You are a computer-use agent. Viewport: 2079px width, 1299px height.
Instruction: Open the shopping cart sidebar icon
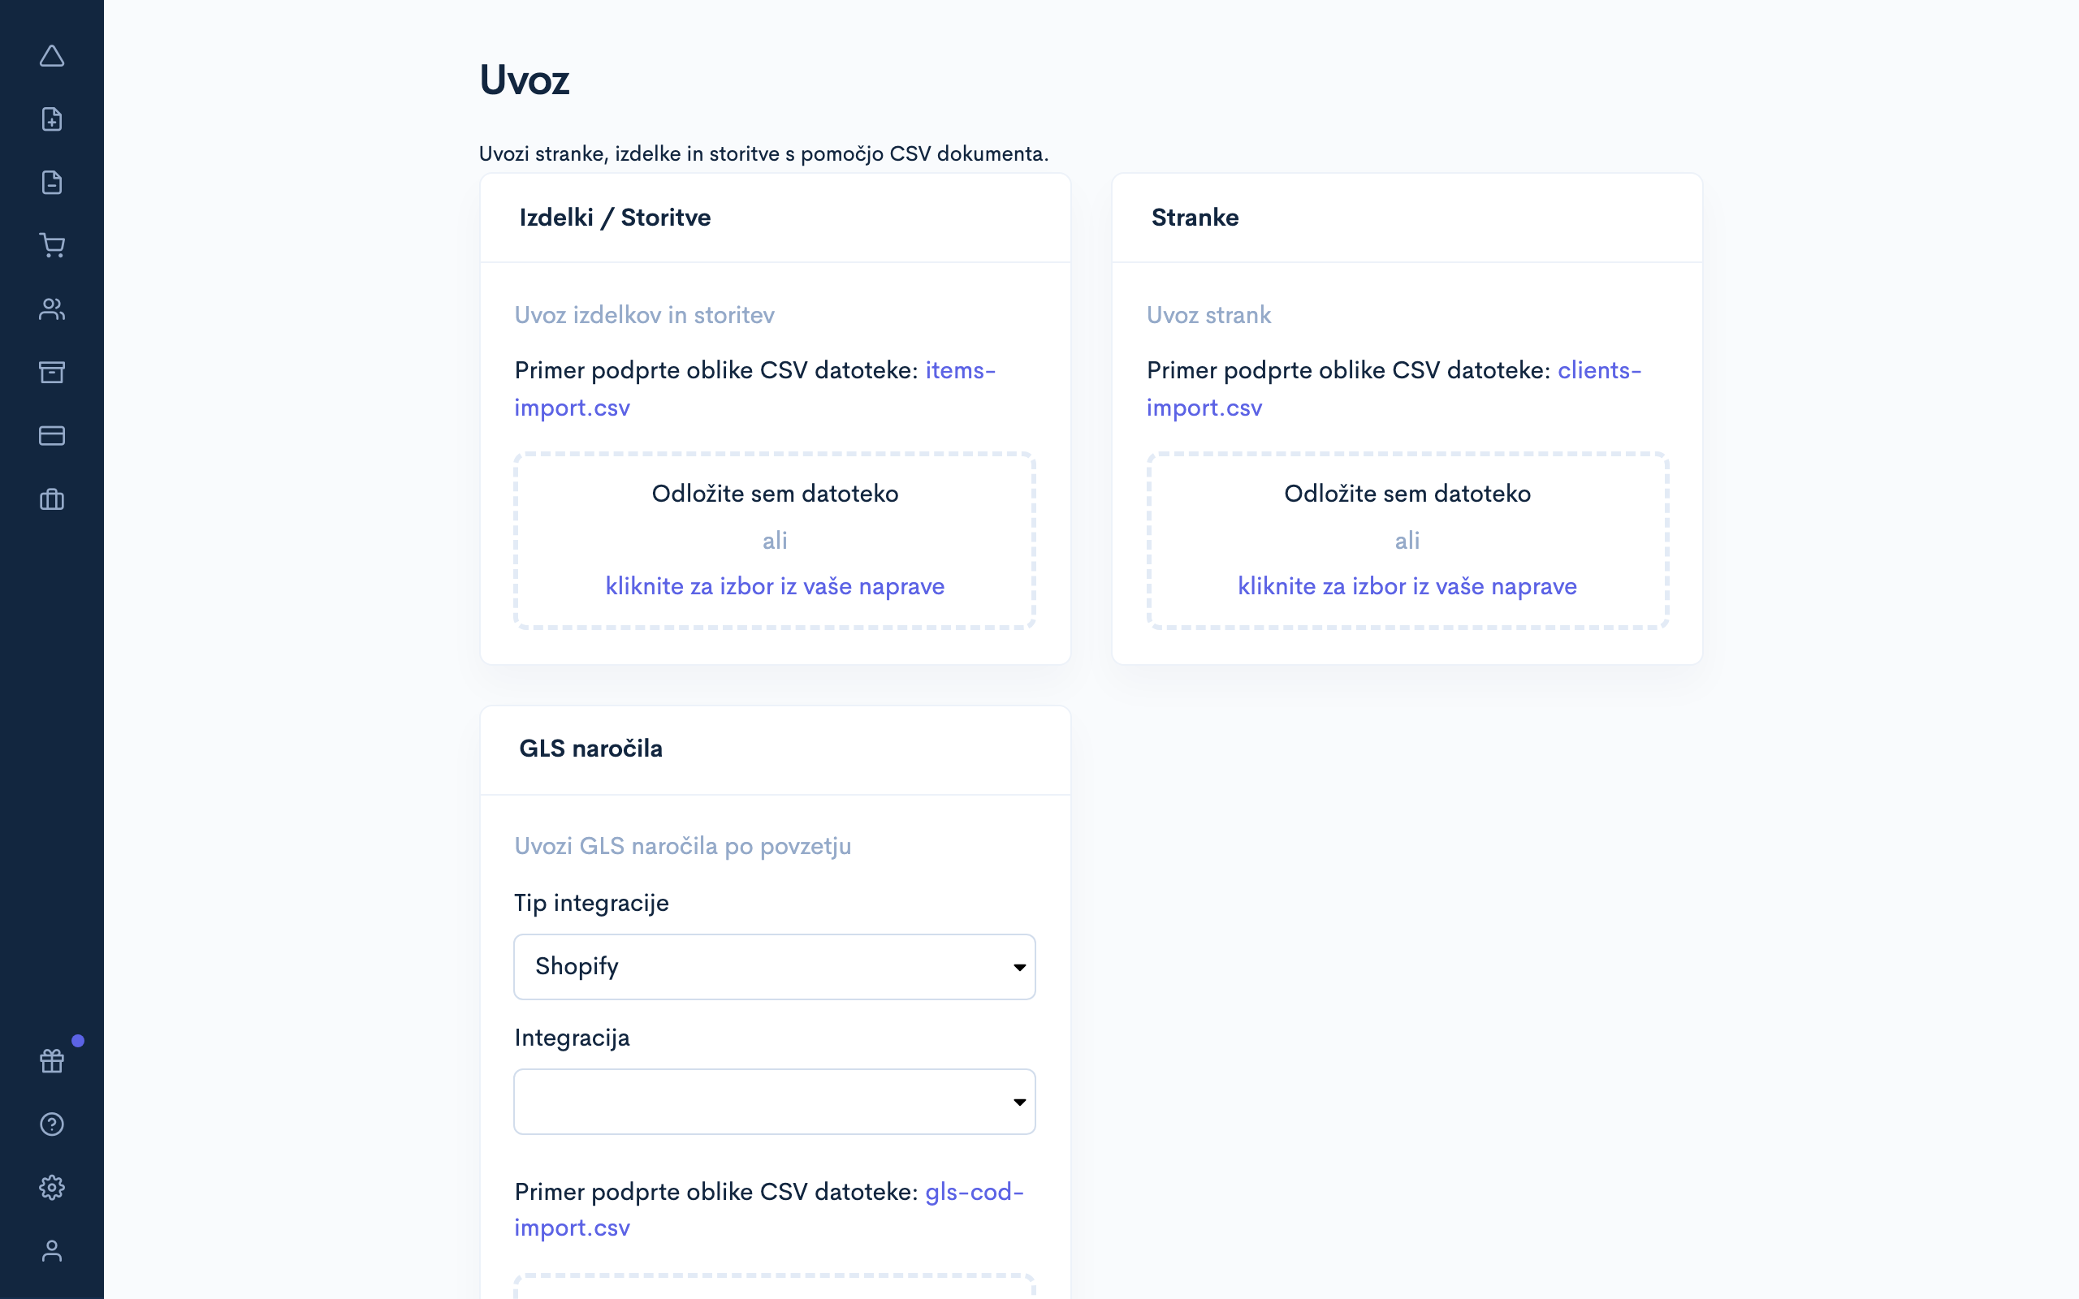click(x=51, y=246)
